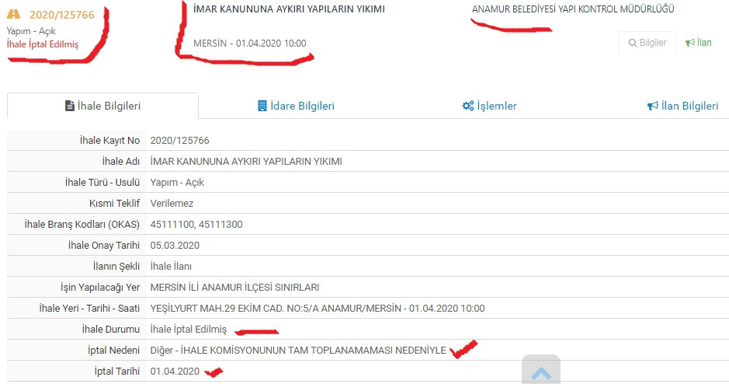Select Kısmi Teklif value Verilemez
The image size is (729, 384).
(x=172, y=204)
